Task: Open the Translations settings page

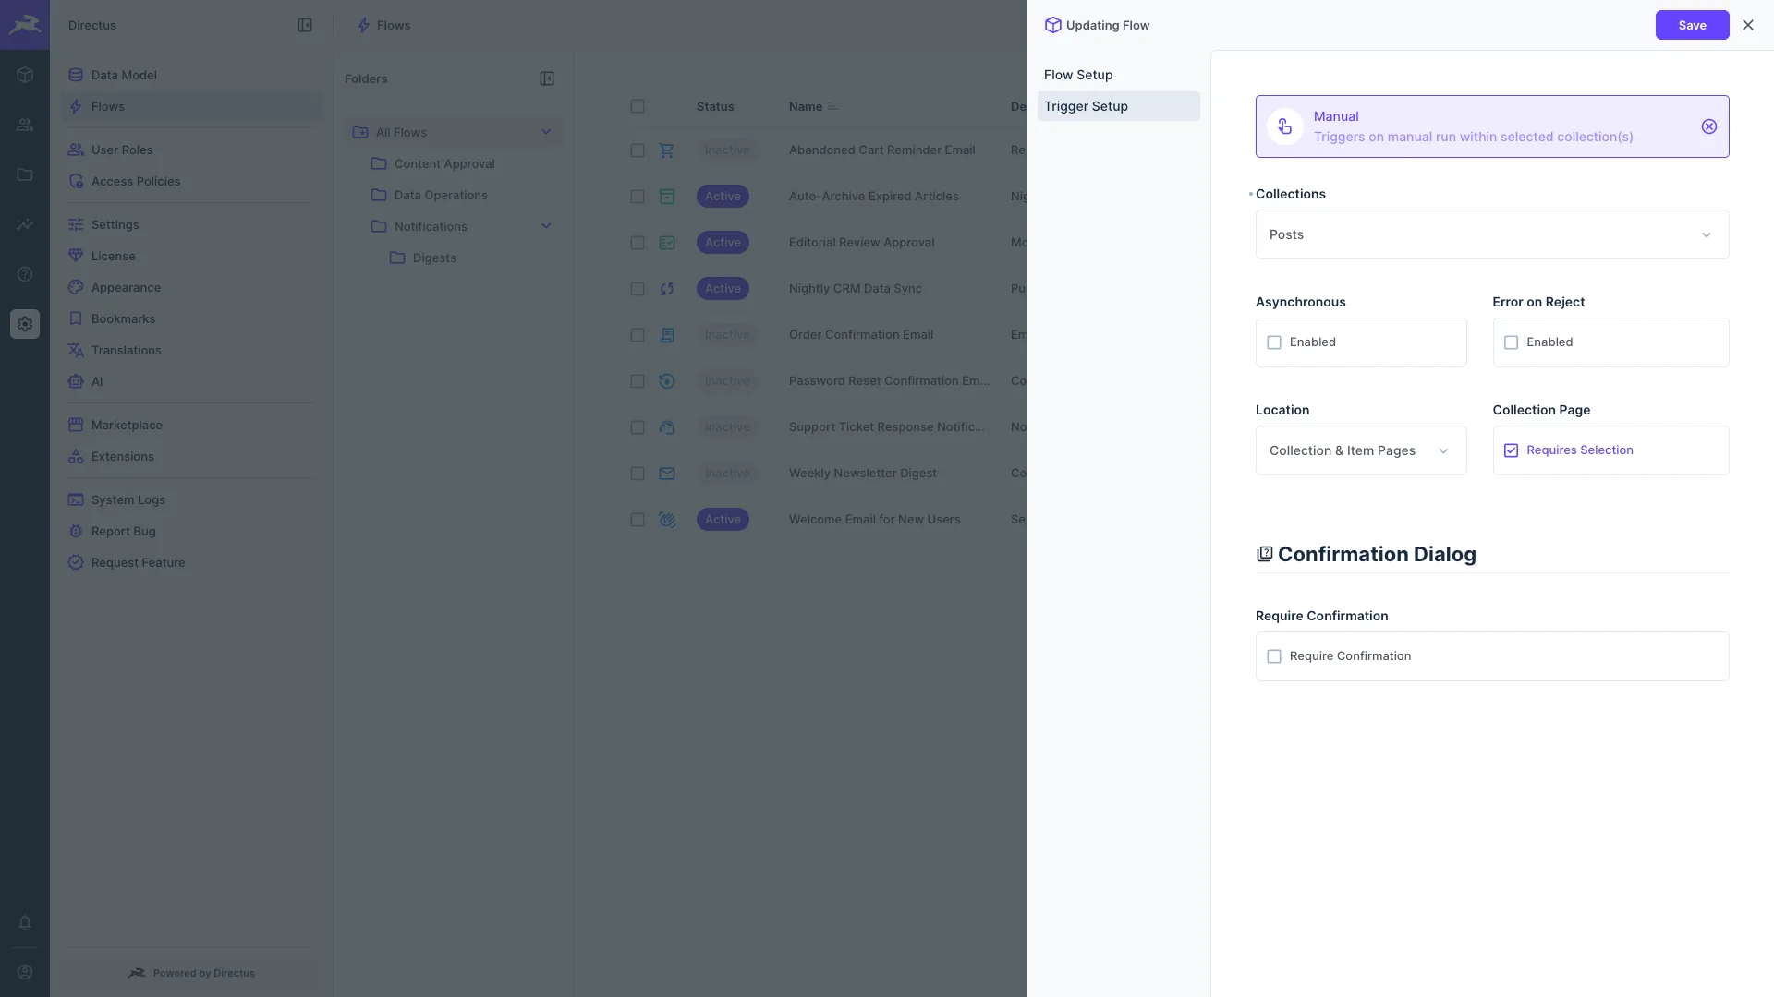Action: (x=192, y=350)
